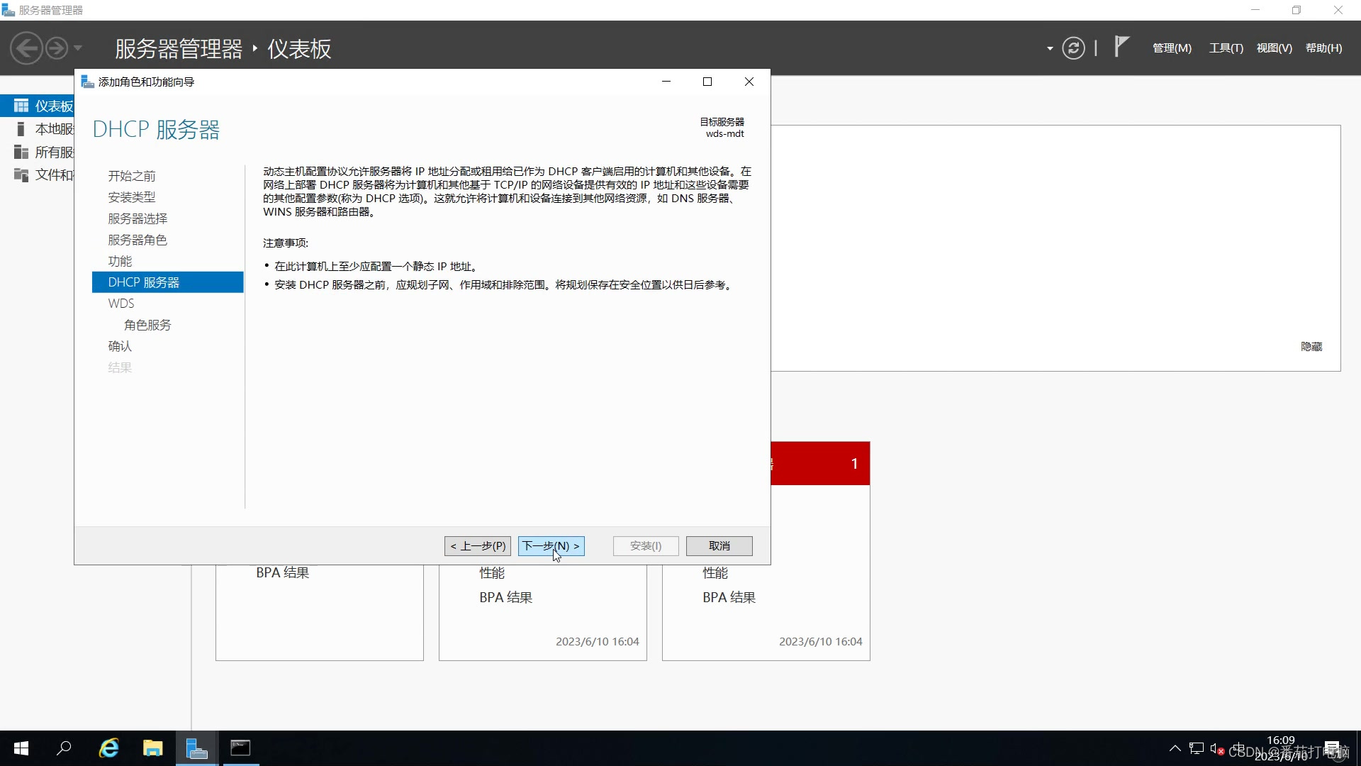Click the network tray icon
Screen dimensions: 1361x766
pos(1197,749)
